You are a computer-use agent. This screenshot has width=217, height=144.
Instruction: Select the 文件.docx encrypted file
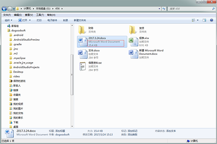(89, 54)
